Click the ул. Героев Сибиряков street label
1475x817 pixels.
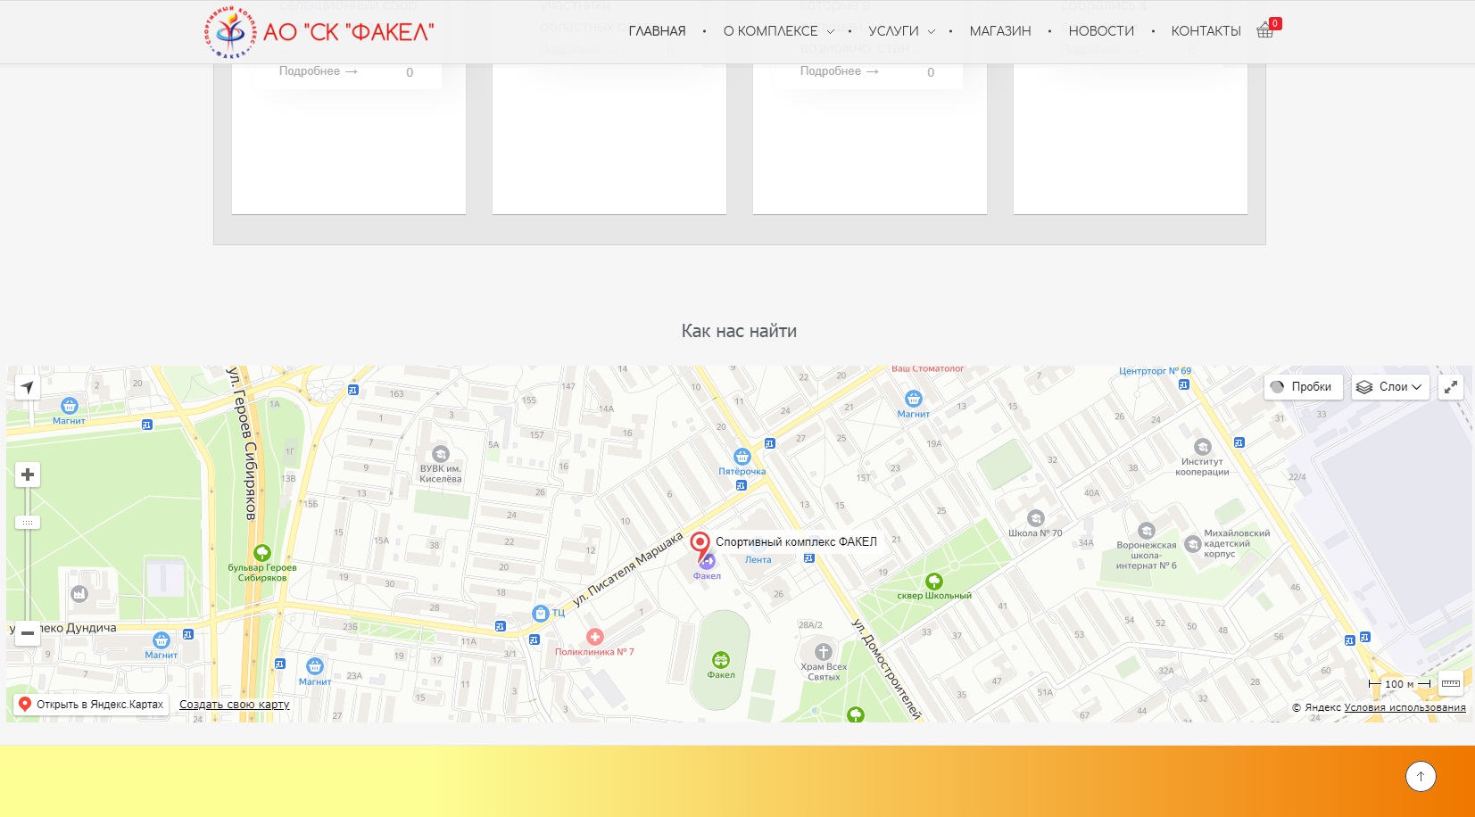click(x=243, y=443)
